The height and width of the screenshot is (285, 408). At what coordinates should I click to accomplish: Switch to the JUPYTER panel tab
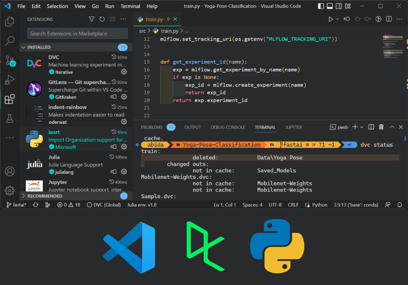[293, 127]
